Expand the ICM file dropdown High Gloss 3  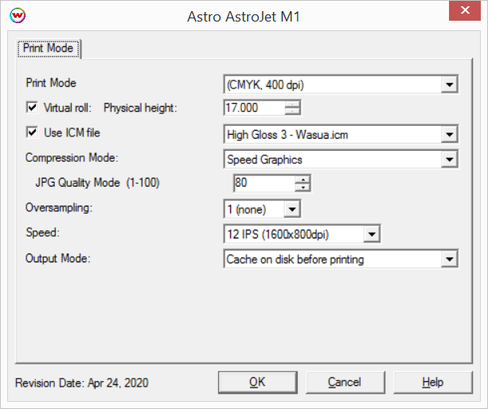(x=341, y=135)
